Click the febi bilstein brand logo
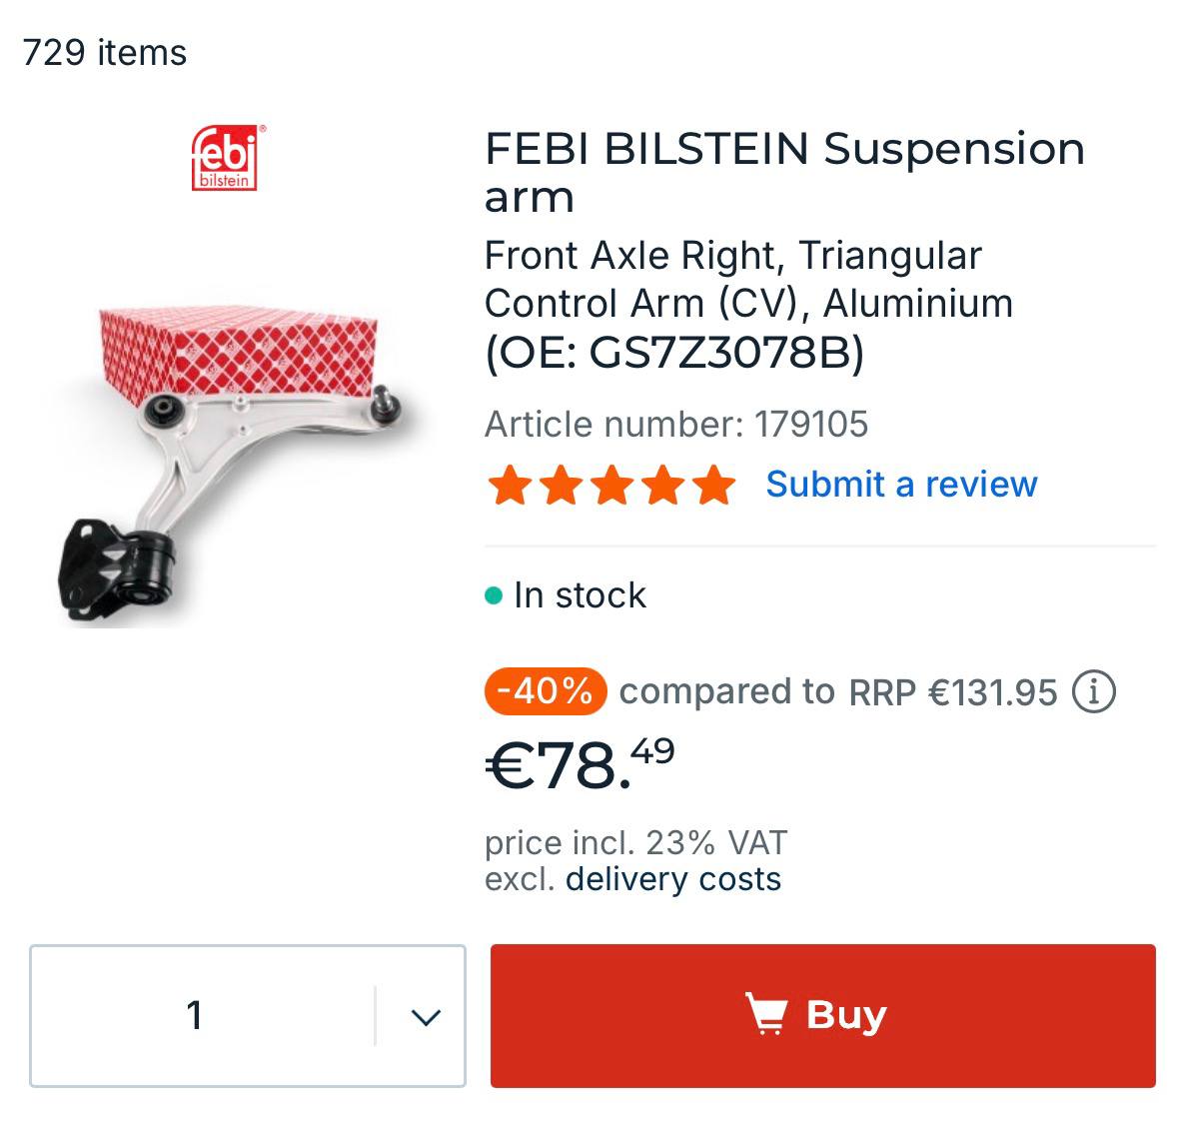The height and width of the screenshot is (1126, 1178). pos(225,158)
